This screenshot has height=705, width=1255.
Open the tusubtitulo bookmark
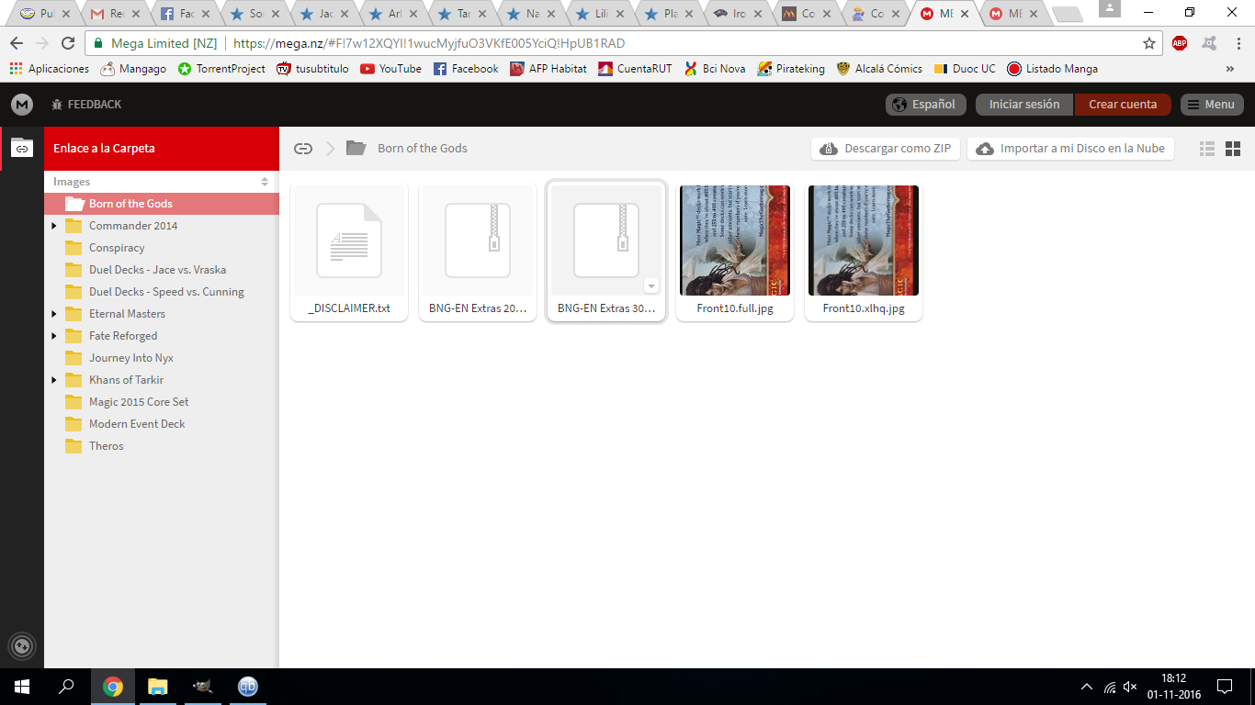pos(312,69)
